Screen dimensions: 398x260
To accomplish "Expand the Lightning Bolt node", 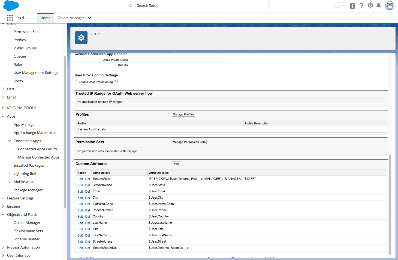I will tap(10, 174).
